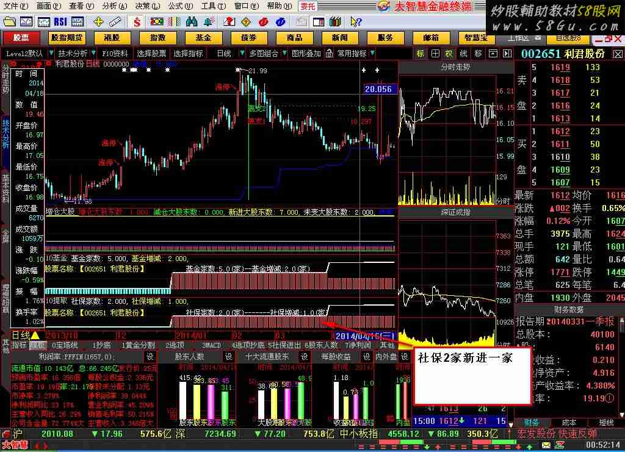Open the 技术分析 dropdown arrow
625x452 pixels.
pos(93,53)
